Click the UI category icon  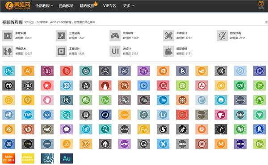(115, 51)
